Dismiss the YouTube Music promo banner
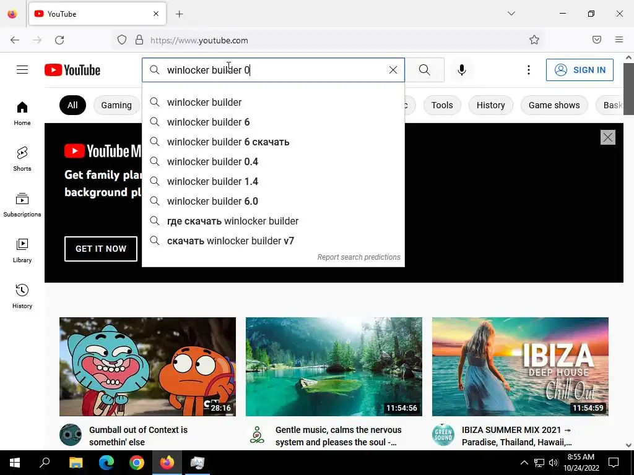 [x=608, y=137]
